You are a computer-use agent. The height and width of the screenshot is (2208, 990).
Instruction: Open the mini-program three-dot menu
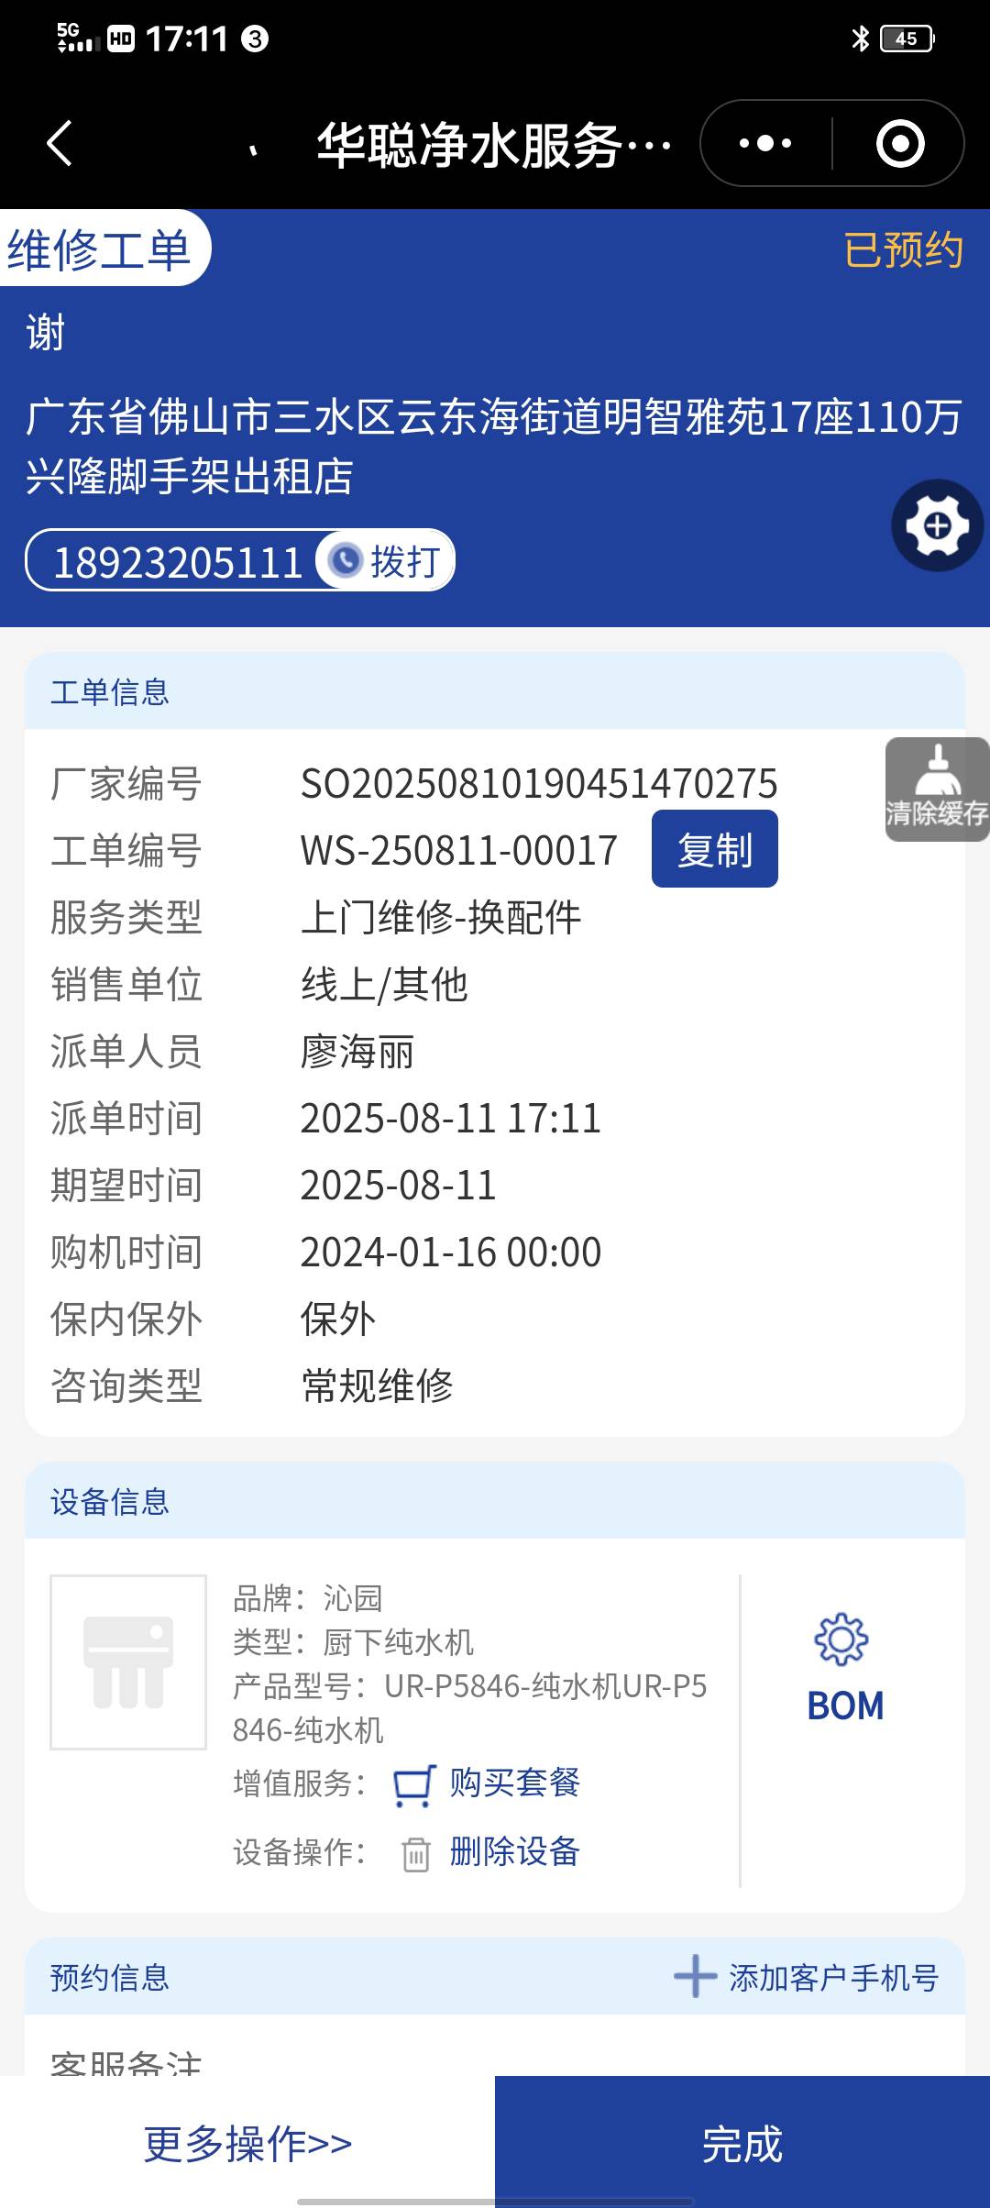coord(765,144)
